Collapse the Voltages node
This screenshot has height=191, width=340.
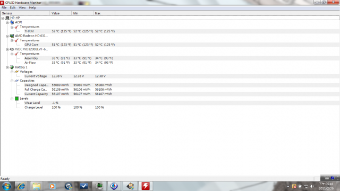coord(12,72)
